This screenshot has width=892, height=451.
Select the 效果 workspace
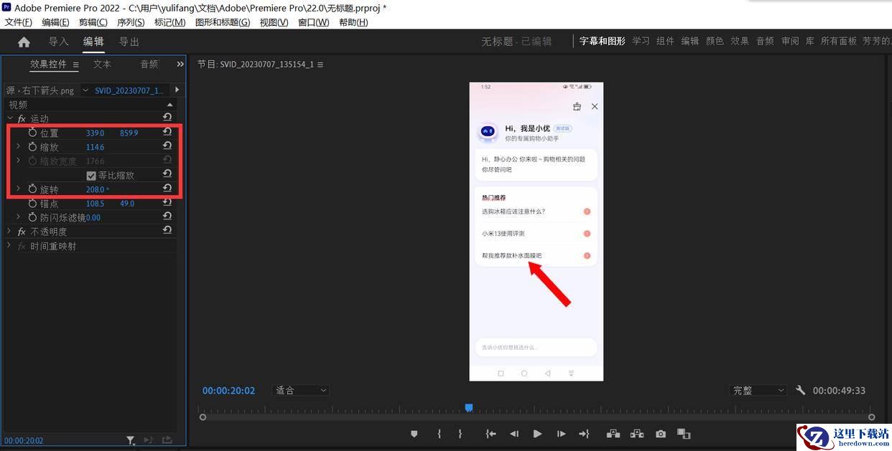(740, 42)
